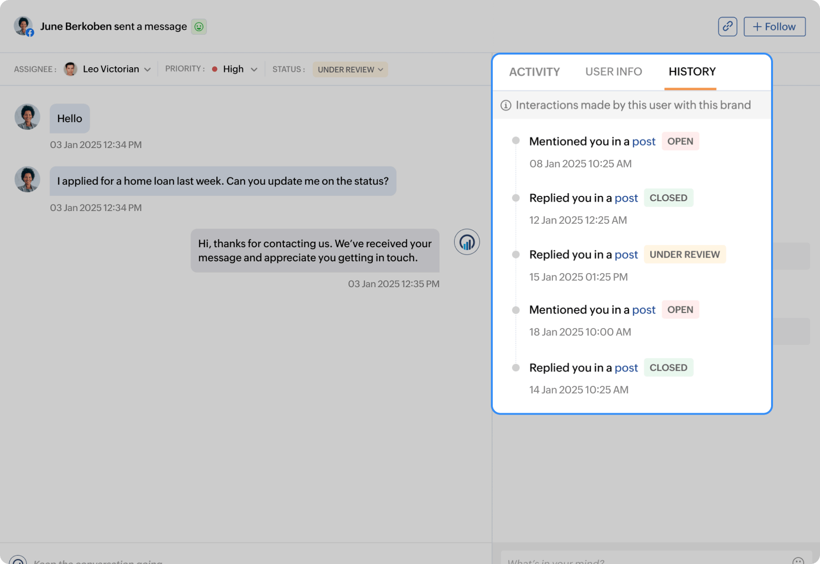820x564 pixels.
Task: Click the CLOSED badge on the 12 Jan reply
Action: pos(669,197)
